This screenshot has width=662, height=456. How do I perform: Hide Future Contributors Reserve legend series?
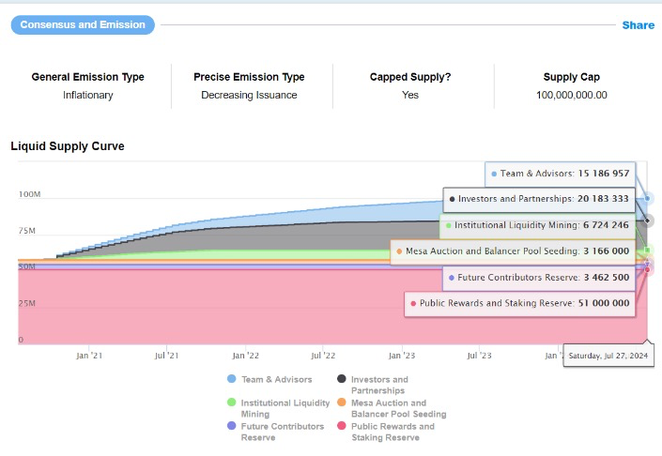282,432
